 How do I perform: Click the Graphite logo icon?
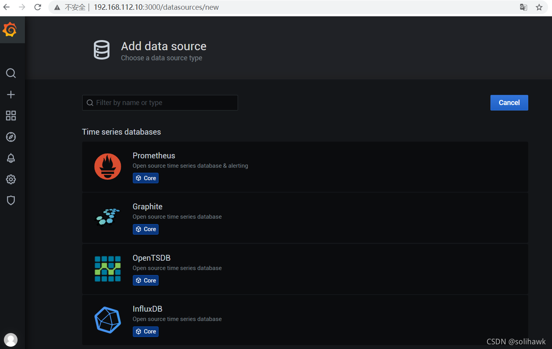(108, 217)
